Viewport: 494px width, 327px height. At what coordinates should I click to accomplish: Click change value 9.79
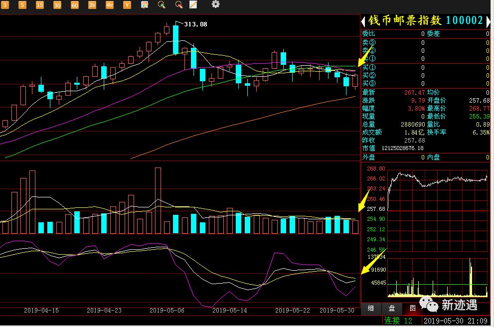(418, 100)
